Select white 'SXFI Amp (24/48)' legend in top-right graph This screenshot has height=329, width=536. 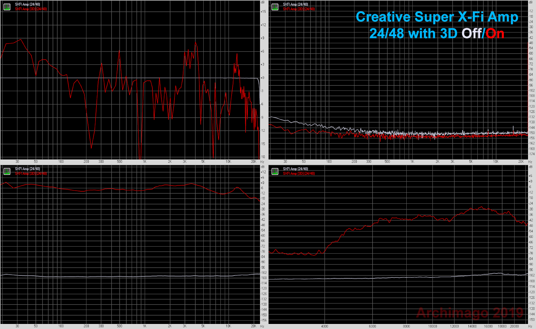pyautogui.click(x=295, y=4)
